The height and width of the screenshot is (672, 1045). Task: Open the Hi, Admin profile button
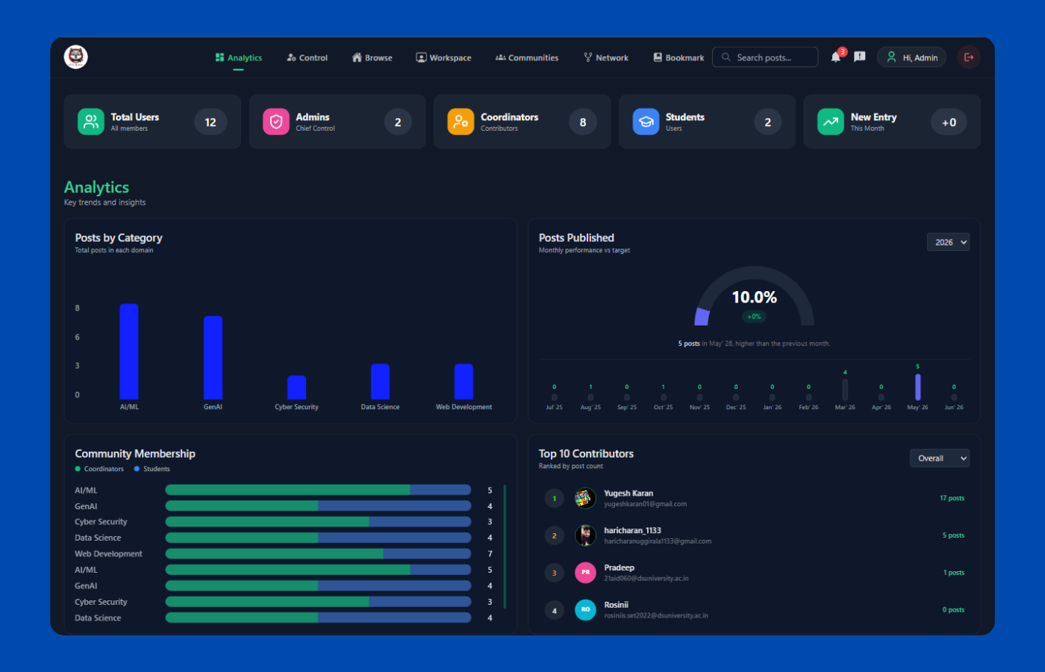coord(912,57)
